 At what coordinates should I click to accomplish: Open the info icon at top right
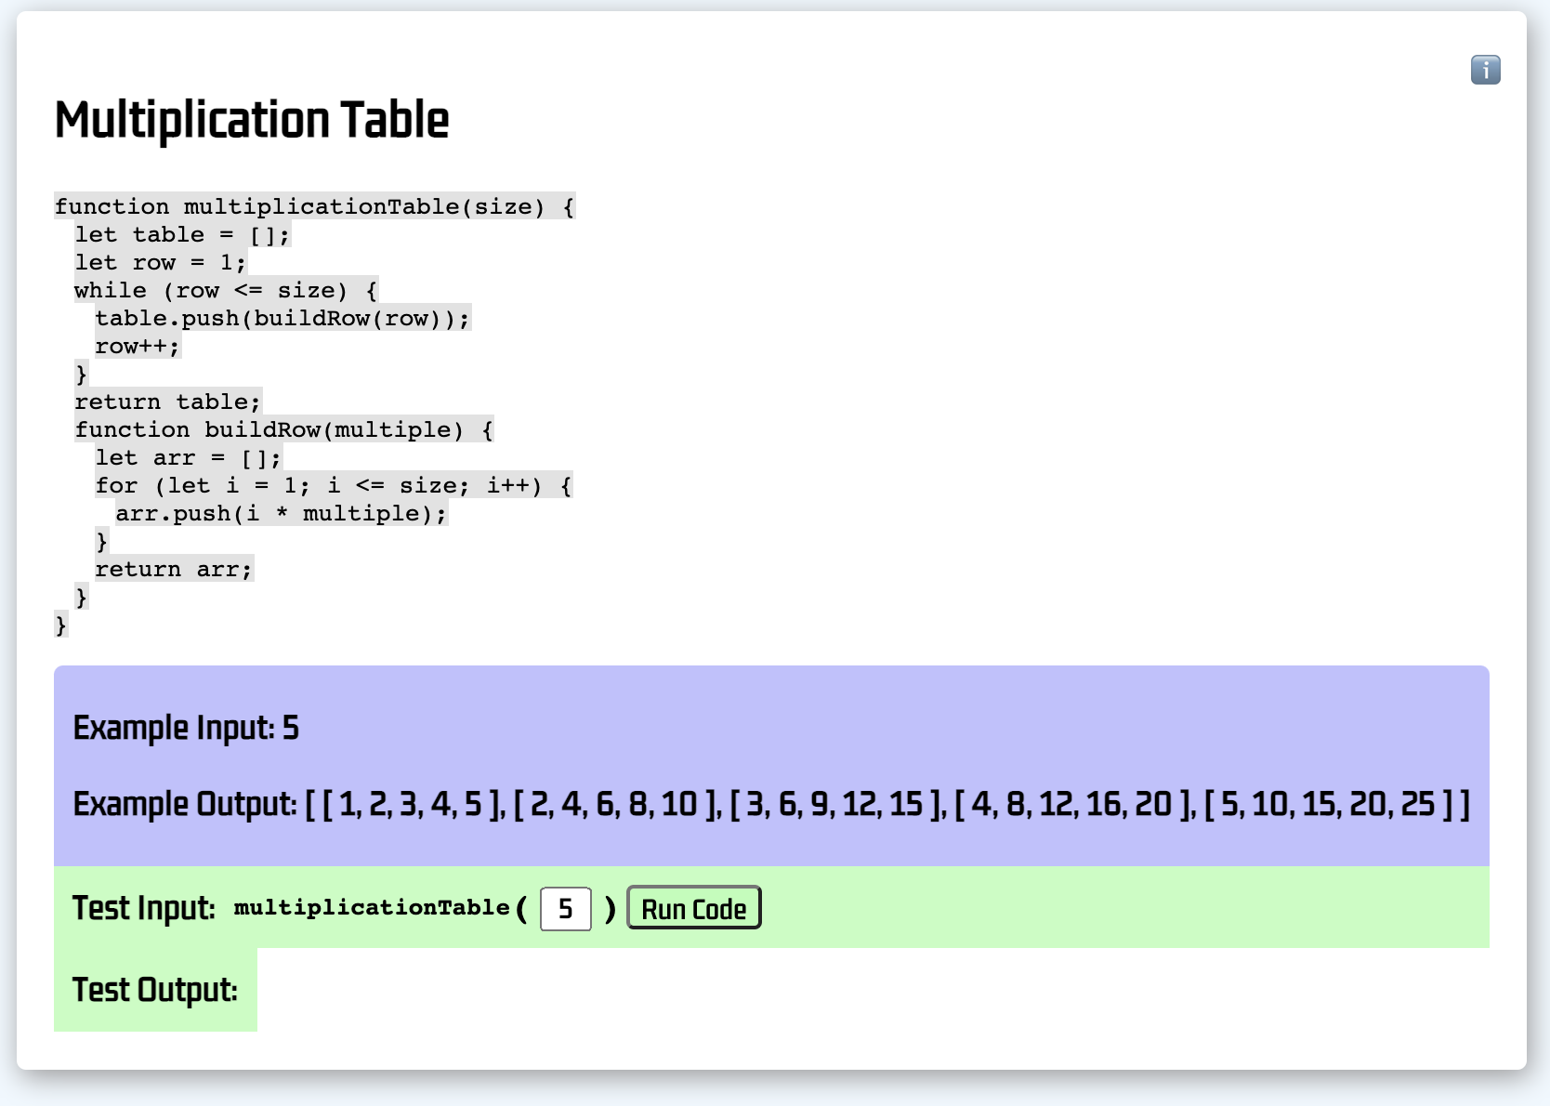point(1485,70)
